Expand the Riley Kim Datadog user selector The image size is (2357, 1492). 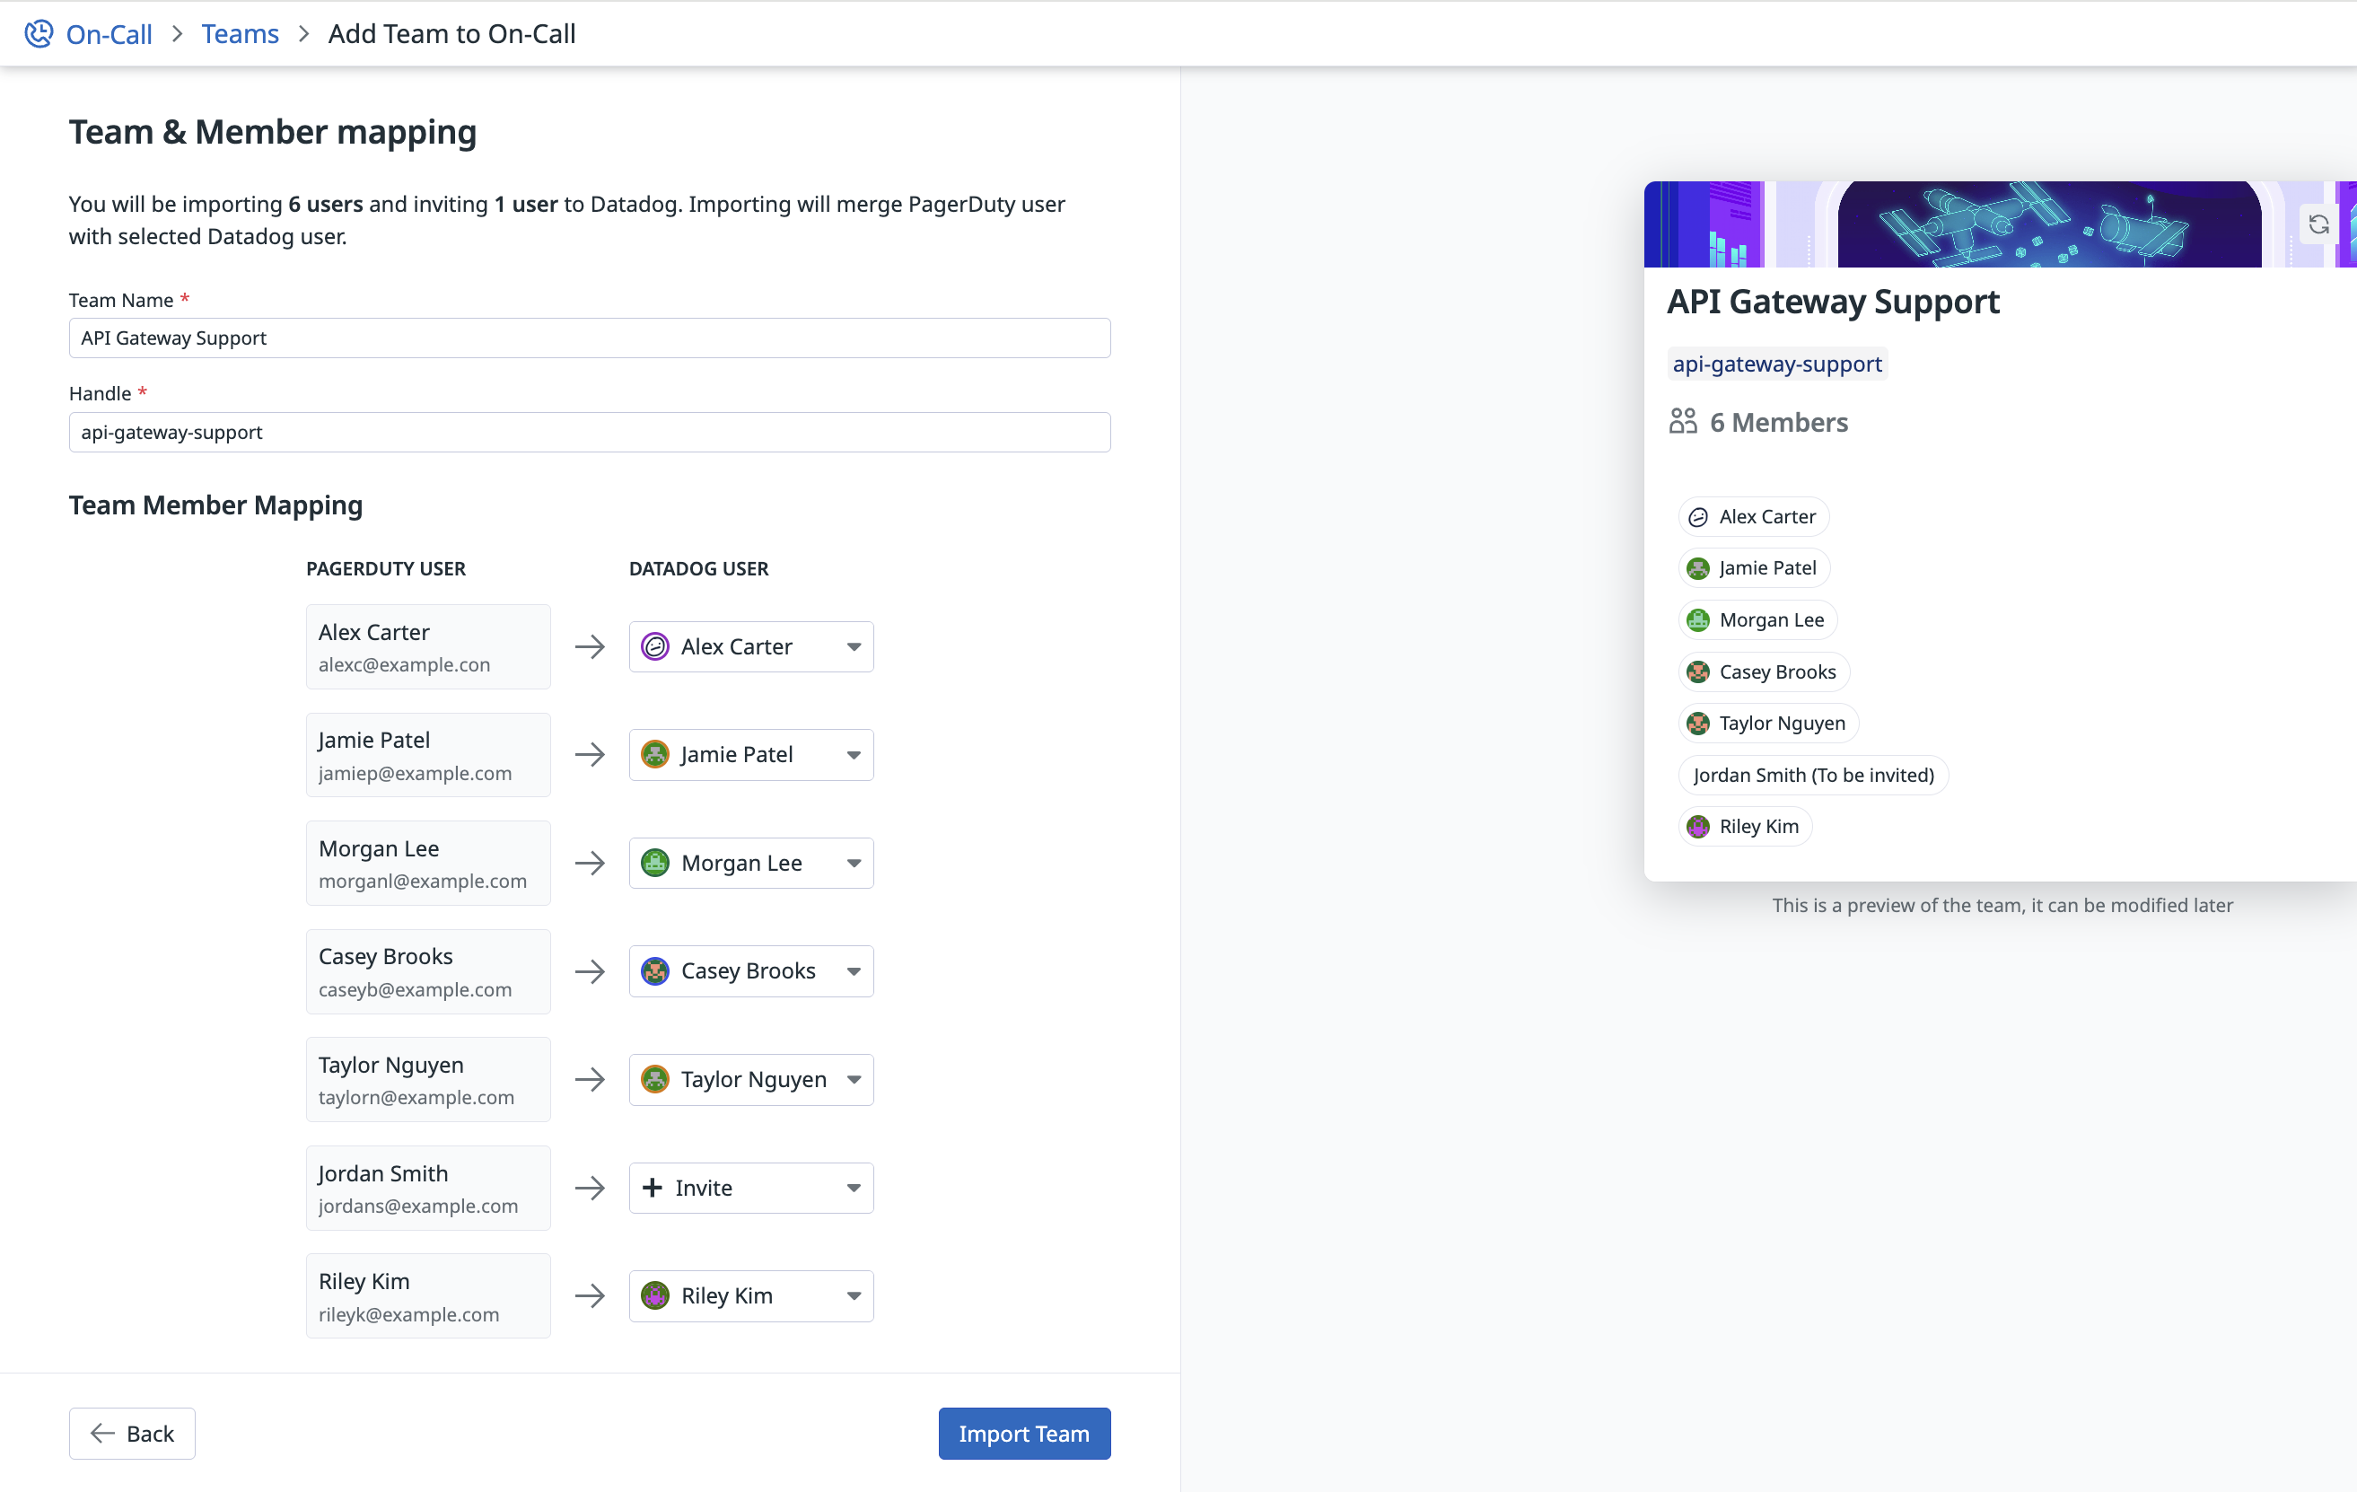click(x=854, y=1296)
